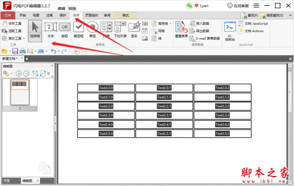The width and height of the screenshot is (294, 186).
Task: Open 高级查找(S) advanced search
Action: pos(271,15)
